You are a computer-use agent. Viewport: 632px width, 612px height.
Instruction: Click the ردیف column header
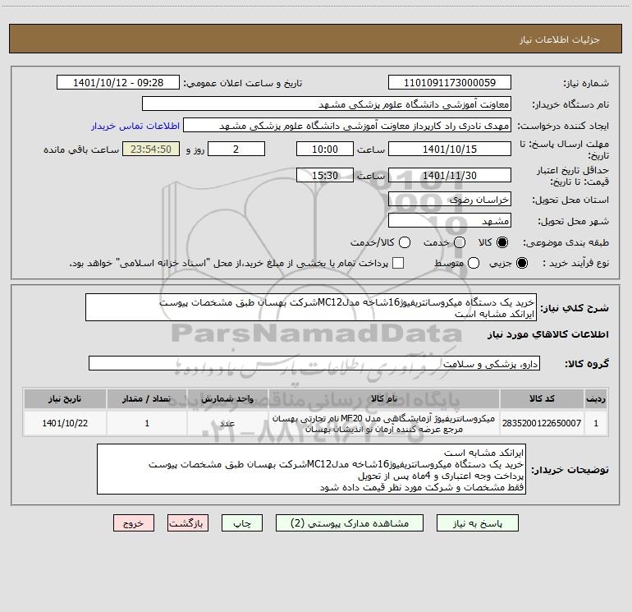[x=596, y=398]
